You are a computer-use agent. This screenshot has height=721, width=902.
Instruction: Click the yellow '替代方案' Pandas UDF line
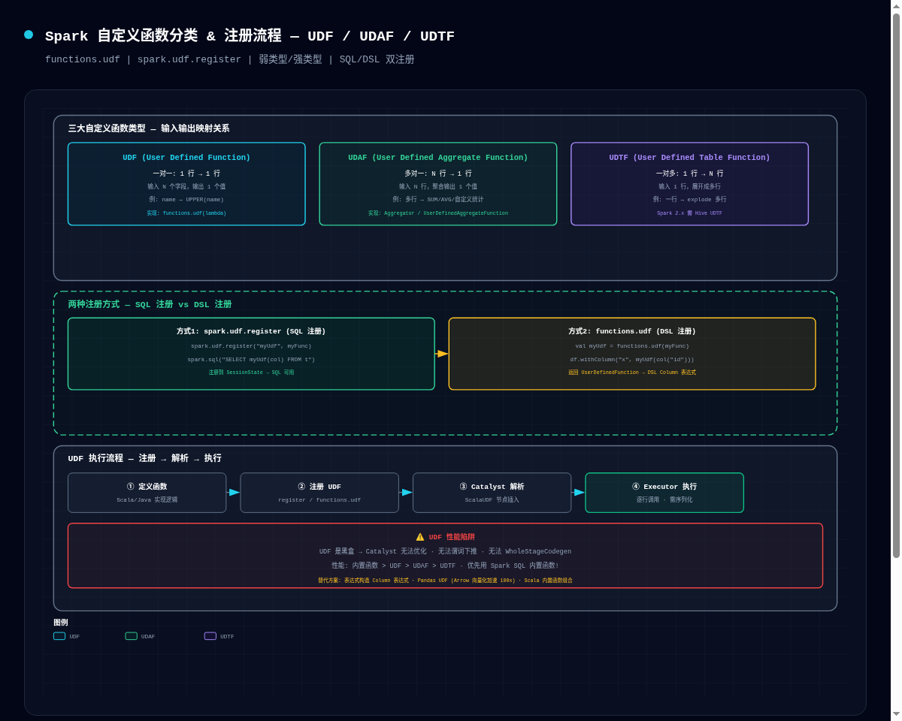coord(446,581)
